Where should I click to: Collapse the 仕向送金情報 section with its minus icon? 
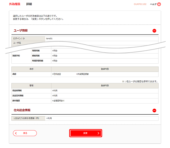coord(154,111)
